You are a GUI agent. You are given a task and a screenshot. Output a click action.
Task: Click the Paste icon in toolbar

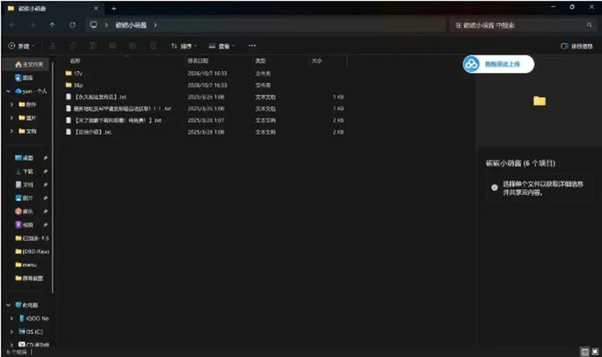93,46
